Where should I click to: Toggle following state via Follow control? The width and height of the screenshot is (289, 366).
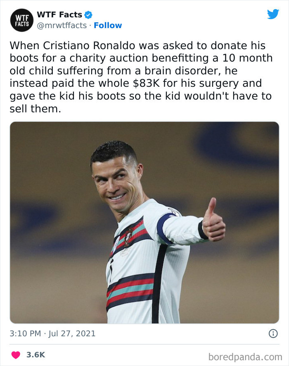pyautogui.click(x=108, y=25)
